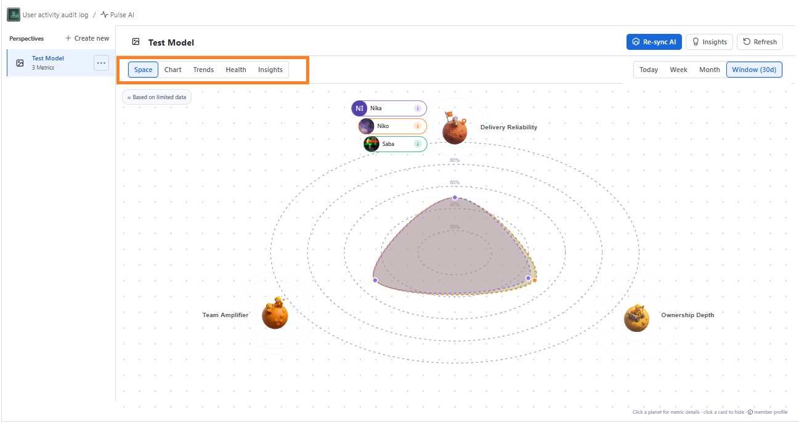The width and height of the screenshot is (799, 423).
Task: Hide Niko's member card
Action: click(392, 126)
